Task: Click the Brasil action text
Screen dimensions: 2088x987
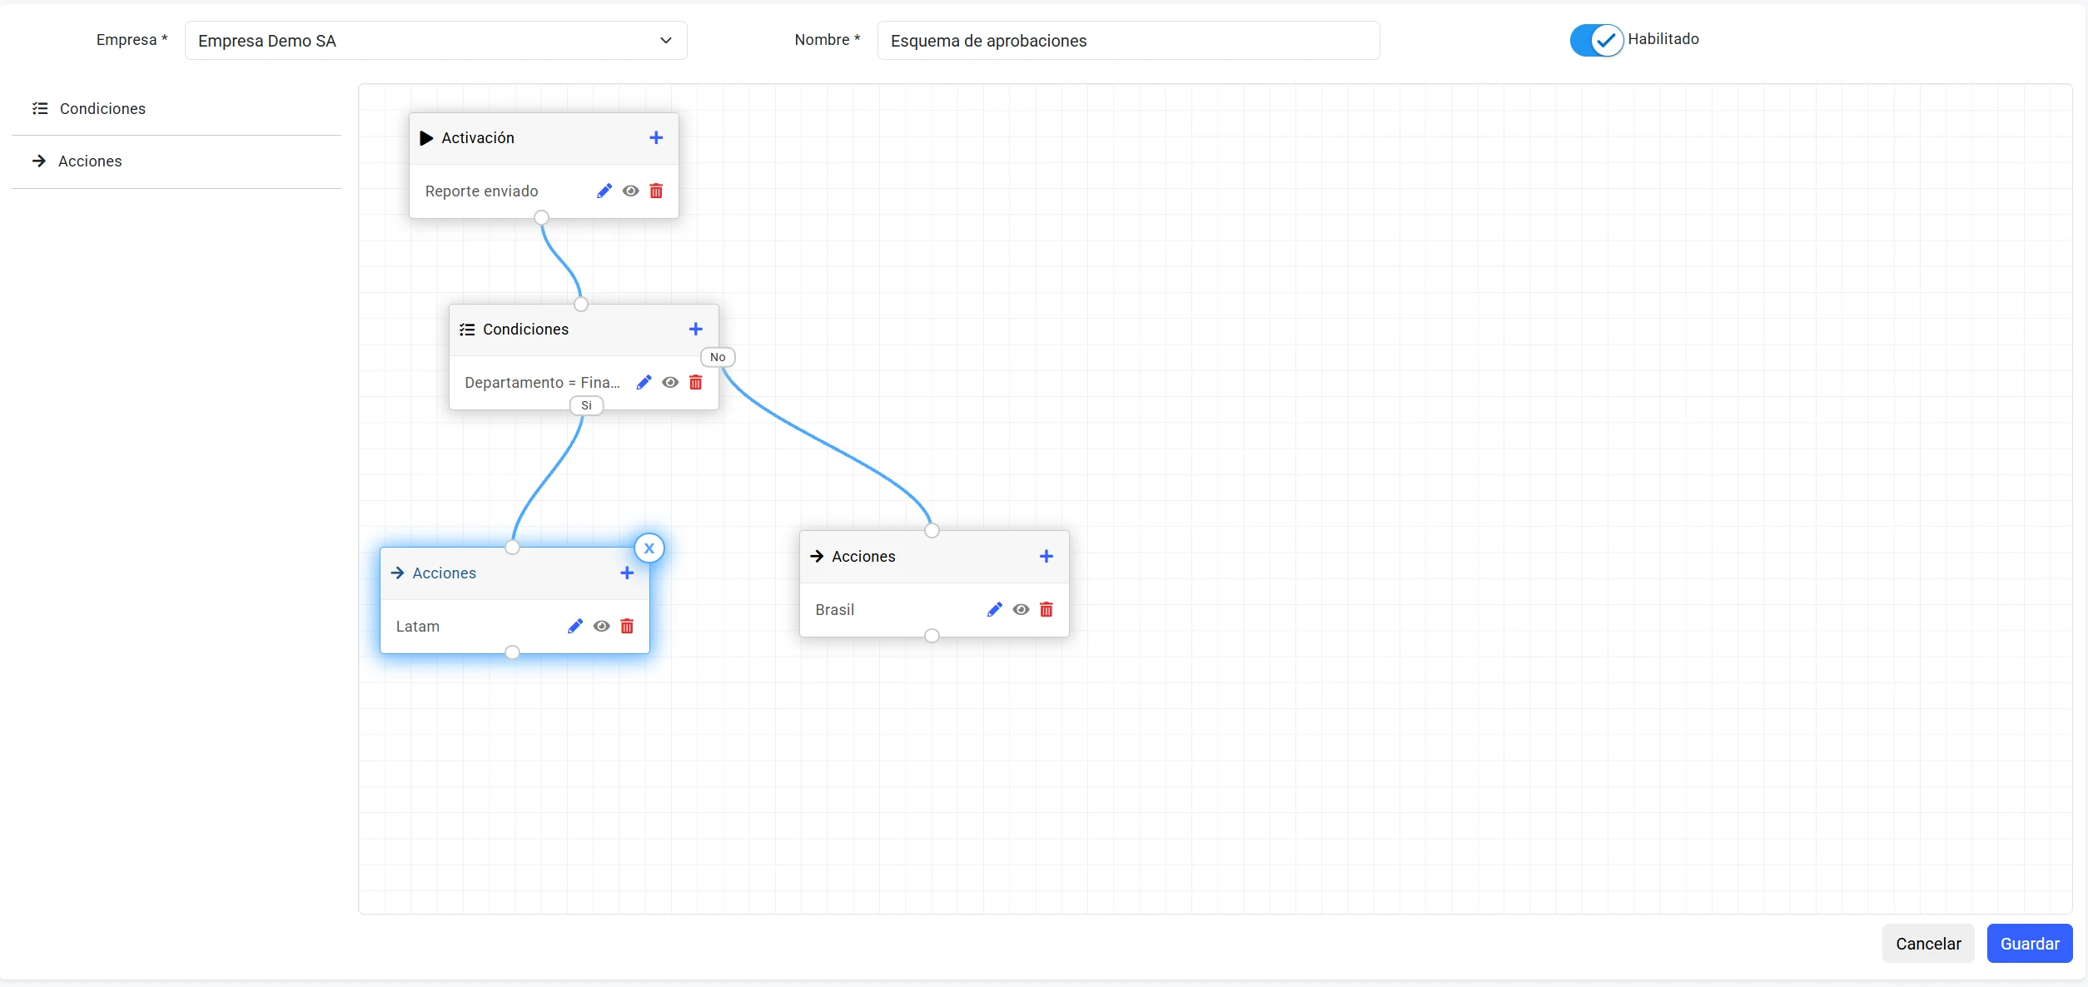Action: [835, 610]
